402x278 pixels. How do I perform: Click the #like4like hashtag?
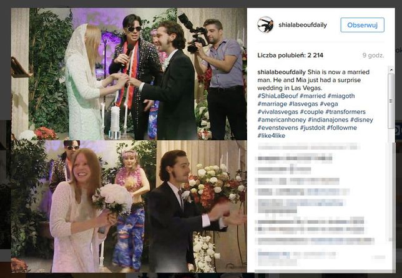tap(272, 135)
